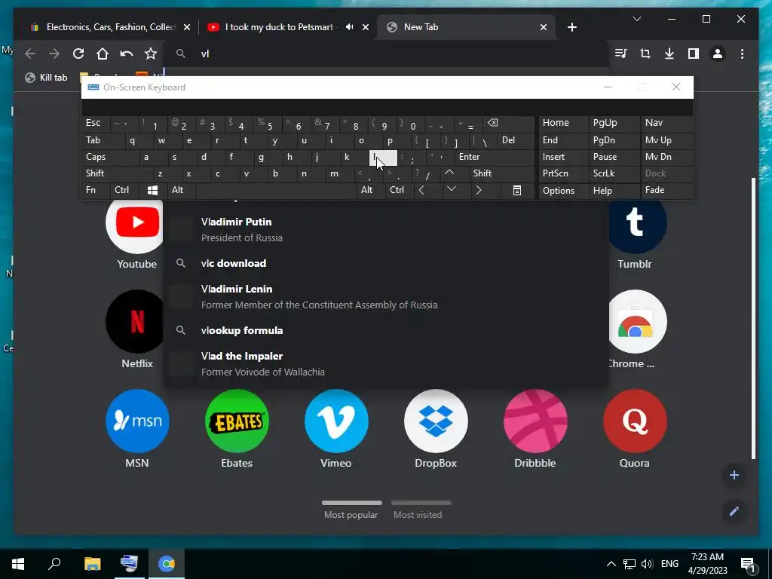This screenshot has height=579, width=772.
Task: Click the undo closed tab arrow icon
Action: 127,54
